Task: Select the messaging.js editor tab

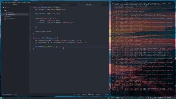Action: point(89,5)
